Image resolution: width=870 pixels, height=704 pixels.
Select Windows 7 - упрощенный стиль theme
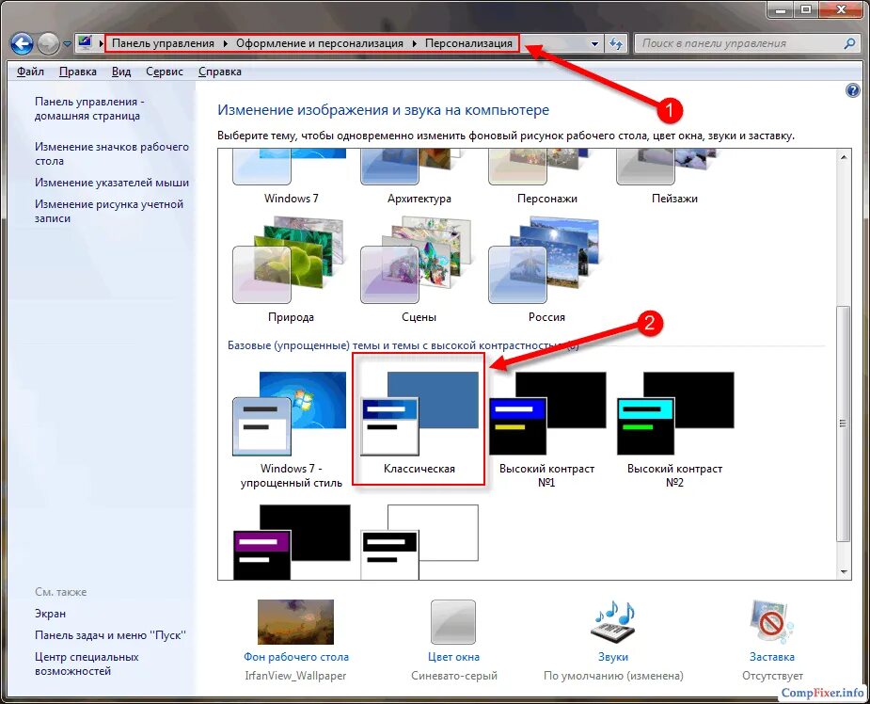[291, 429]
